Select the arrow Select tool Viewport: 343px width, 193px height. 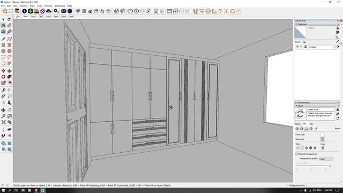3,19
